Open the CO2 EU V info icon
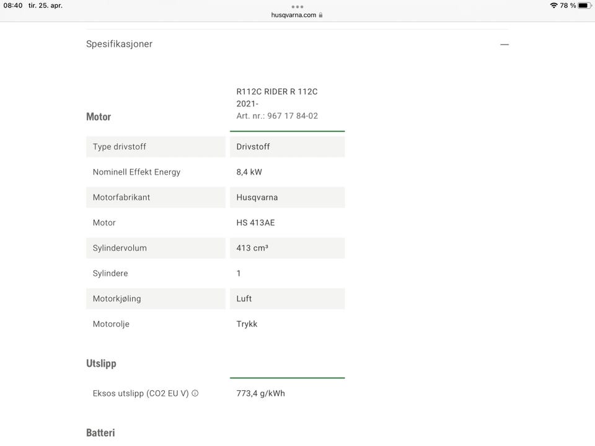595x446 pixels. (x=195, y=393)
